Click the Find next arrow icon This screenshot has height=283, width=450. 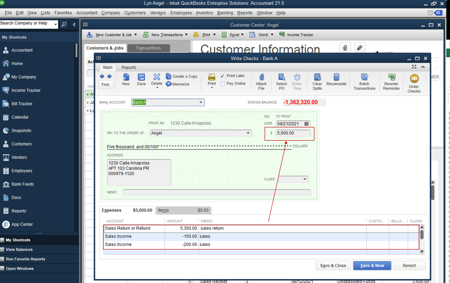pos(109,76)
